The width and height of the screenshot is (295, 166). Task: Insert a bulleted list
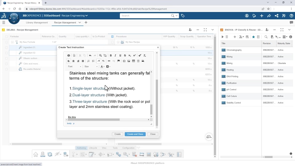point(93,61)
